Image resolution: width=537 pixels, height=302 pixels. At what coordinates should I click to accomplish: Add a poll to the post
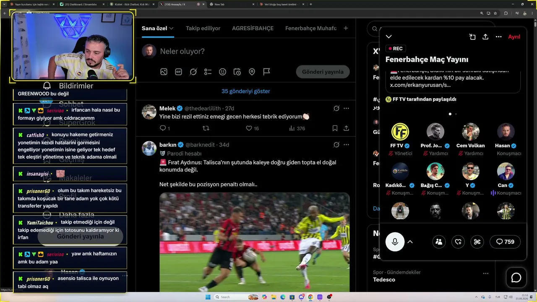pyautogui.click(x=208, y=72)
